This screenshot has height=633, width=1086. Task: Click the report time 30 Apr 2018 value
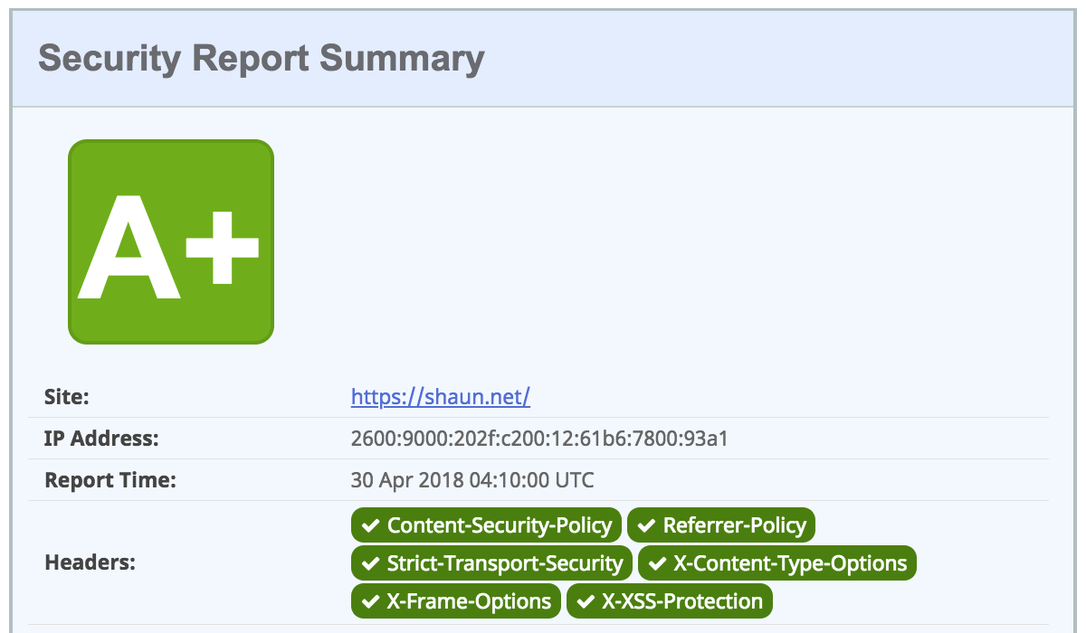pyautogui.click(x=472, y=480)
